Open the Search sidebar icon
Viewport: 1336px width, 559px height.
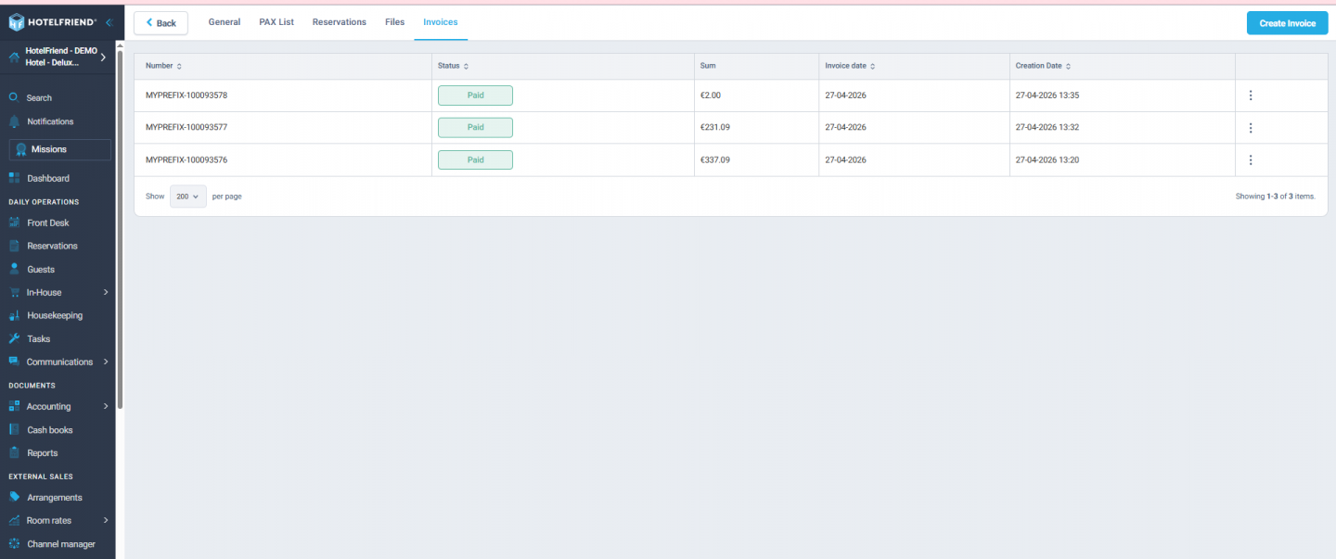pos(13,97)
